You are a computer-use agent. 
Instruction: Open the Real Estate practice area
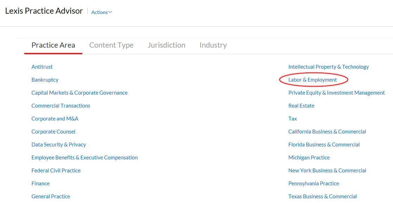301,106
